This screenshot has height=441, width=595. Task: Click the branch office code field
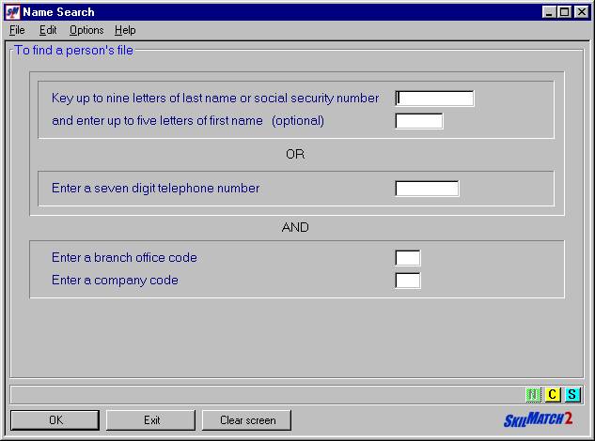pyautogui.click(x=408, y=258)
